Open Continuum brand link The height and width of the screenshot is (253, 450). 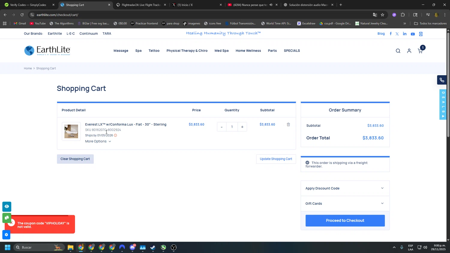(88, 34)
